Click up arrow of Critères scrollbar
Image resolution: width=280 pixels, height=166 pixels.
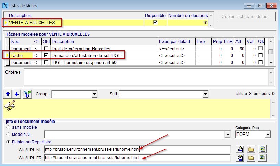point(271,72)
